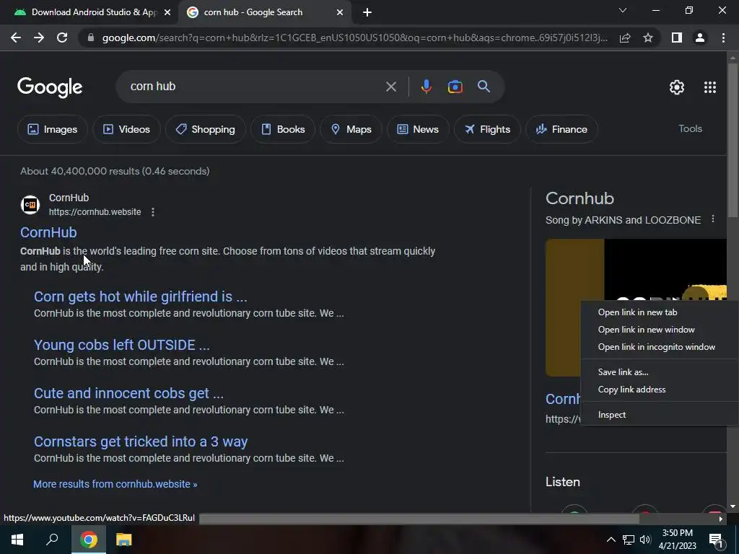Open File Explorer from the taskbar
739x554 pixels.
(x=123, y=540)
